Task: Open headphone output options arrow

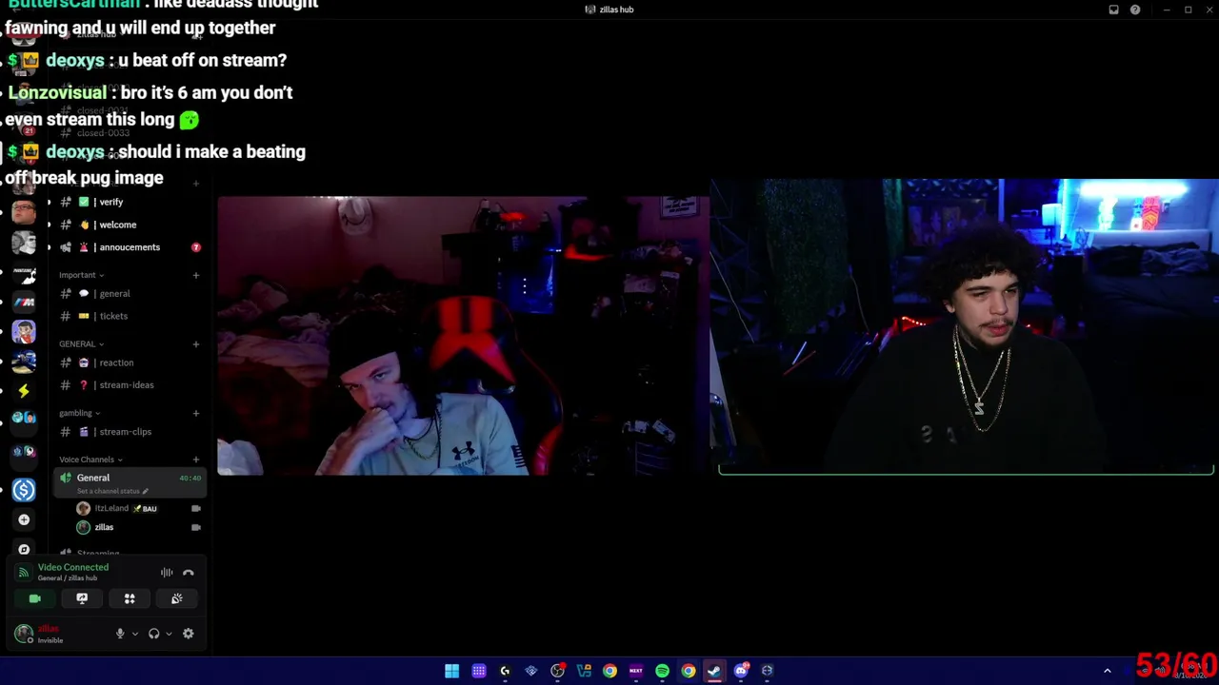Action: click(x=169, y=634)
